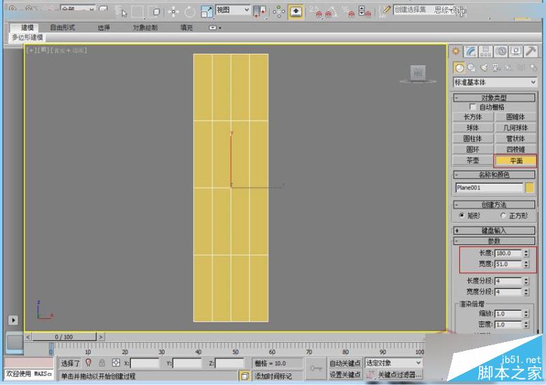
Task: Toggle the 2.5D snaps icon
Action: click(x=316, y=12)
